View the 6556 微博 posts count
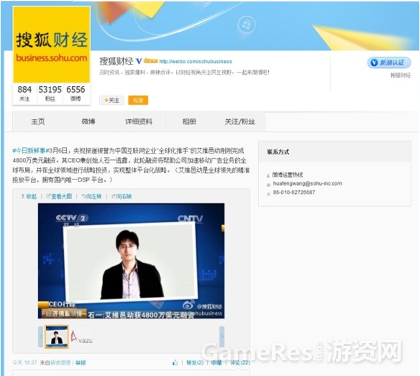420x376 pixels. click(76, 93)
